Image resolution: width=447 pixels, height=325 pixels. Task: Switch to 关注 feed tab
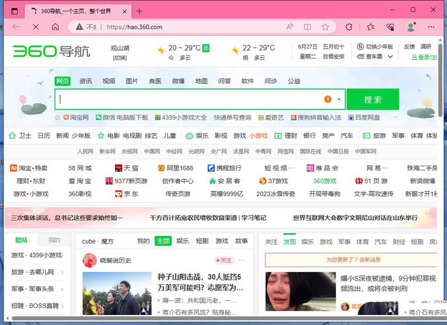tap(271, 242)
